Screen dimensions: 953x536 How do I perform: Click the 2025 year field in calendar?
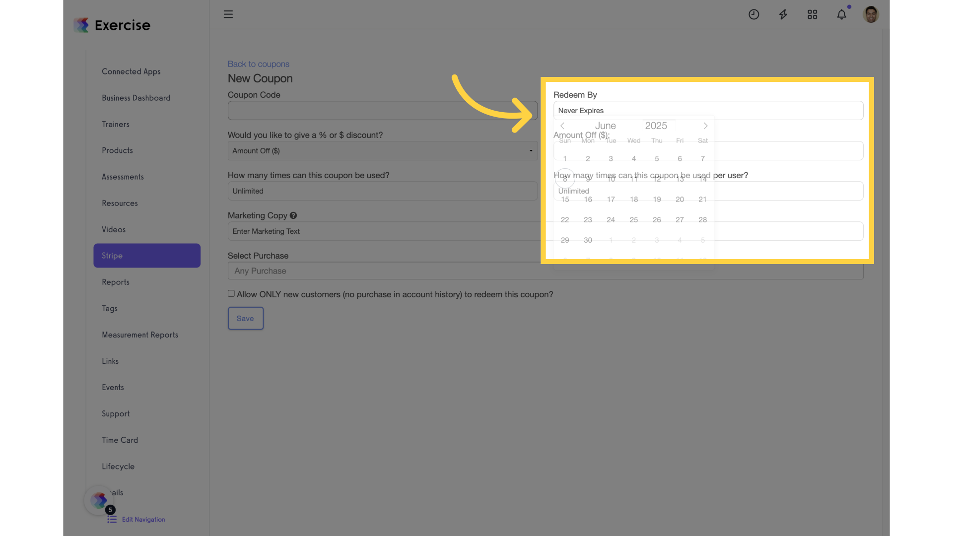tap(656, 126)
